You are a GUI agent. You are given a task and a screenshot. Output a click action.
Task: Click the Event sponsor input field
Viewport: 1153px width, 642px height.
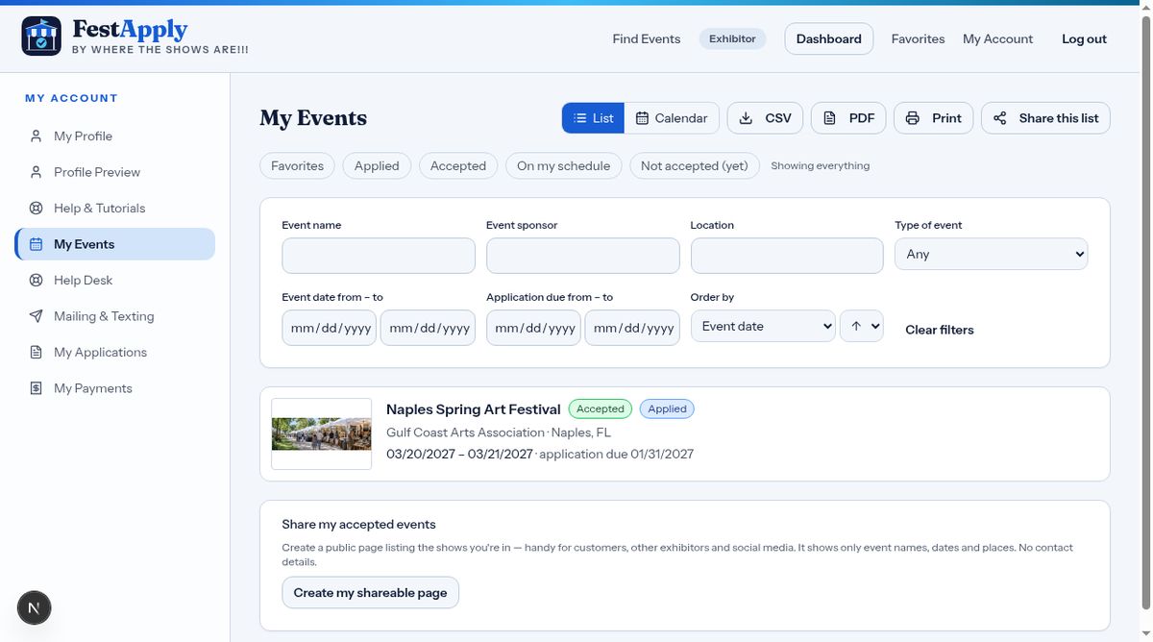pyautogui.click(x=583, y=256)
